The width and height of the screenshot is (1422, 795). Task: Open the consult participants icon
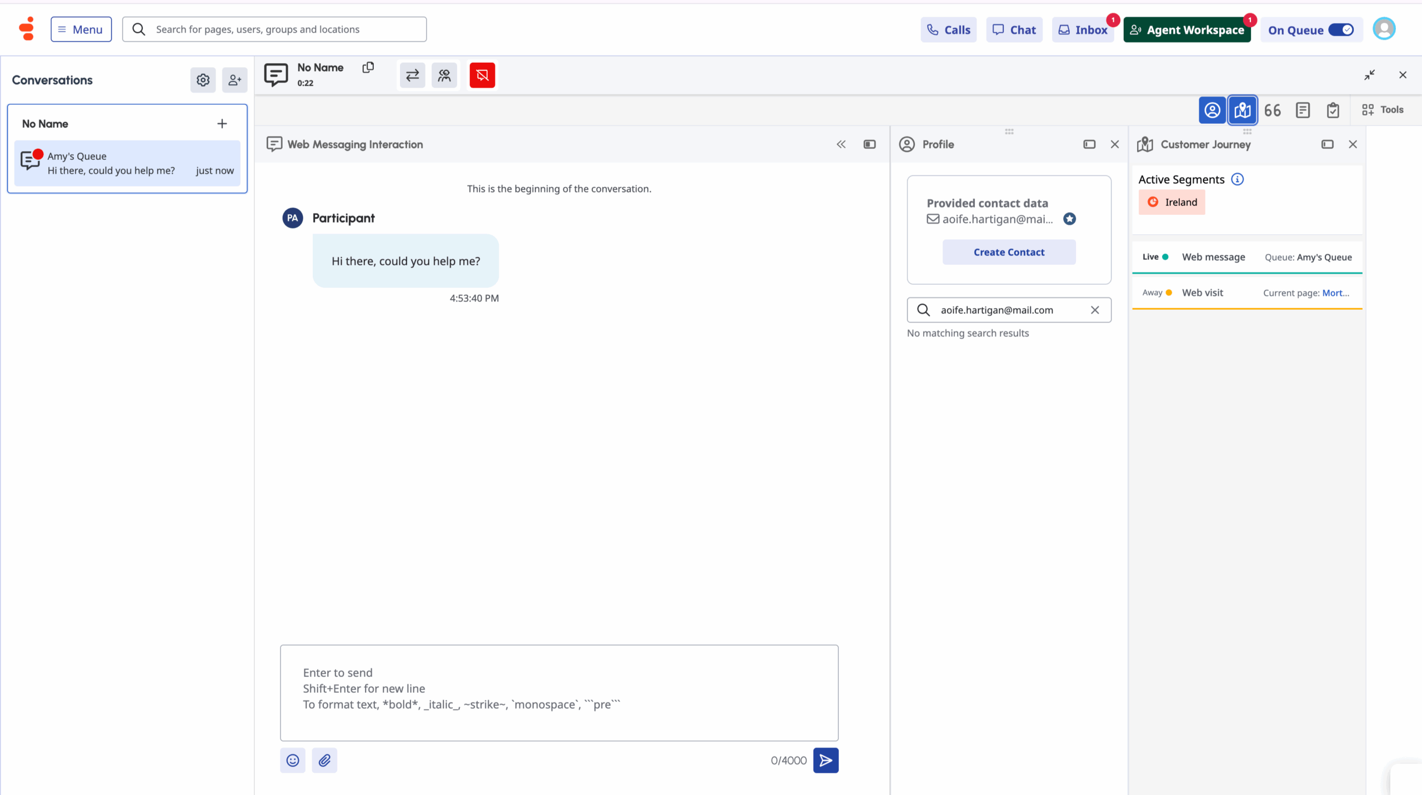[444, 75]
